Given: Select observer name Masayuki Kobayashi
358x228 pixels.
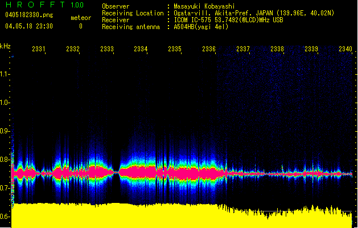Looking at the screenshot, I should tap(204, 6).
